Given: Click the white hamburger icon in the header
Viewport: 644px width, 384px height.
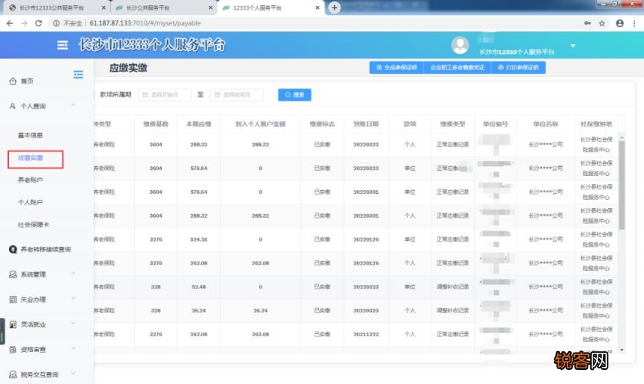Looking at the screenshot, I should 63,45.
